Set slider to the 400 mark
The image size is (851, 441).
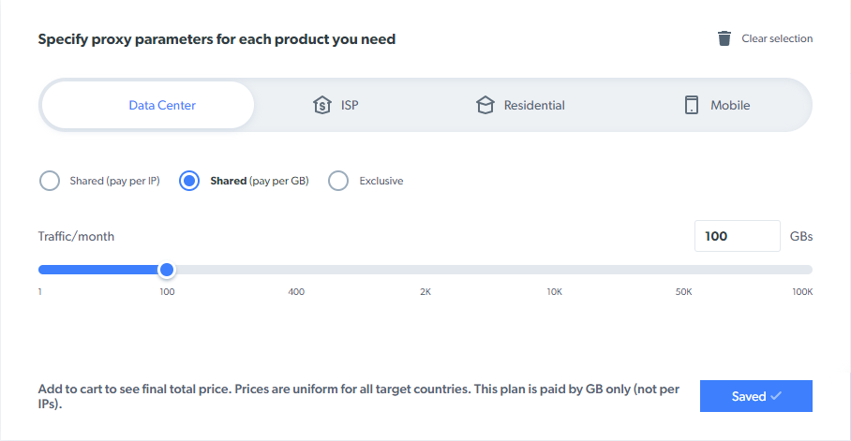[296, 270]
